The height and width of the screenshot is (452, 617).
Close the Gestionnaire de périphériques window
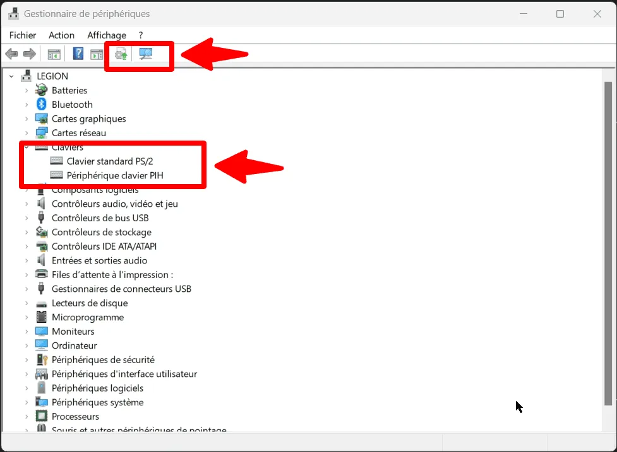click(597, 14)
